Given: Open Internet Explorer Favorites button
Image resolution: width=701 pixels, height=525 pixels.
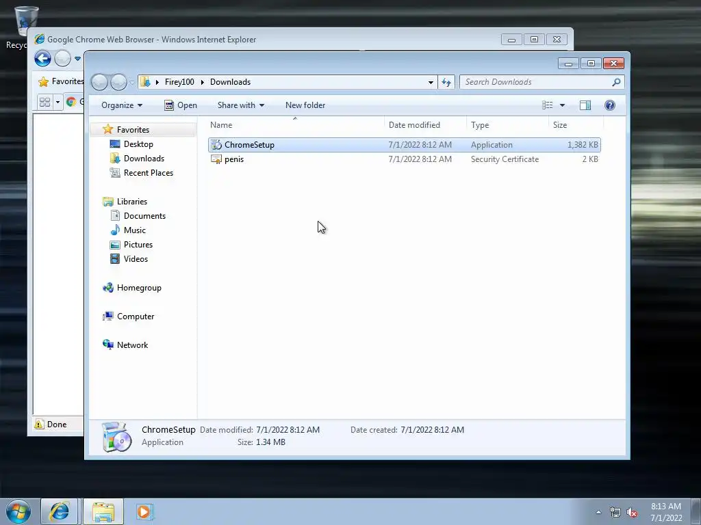Looking at the screenshot, I should coord(61,81).
